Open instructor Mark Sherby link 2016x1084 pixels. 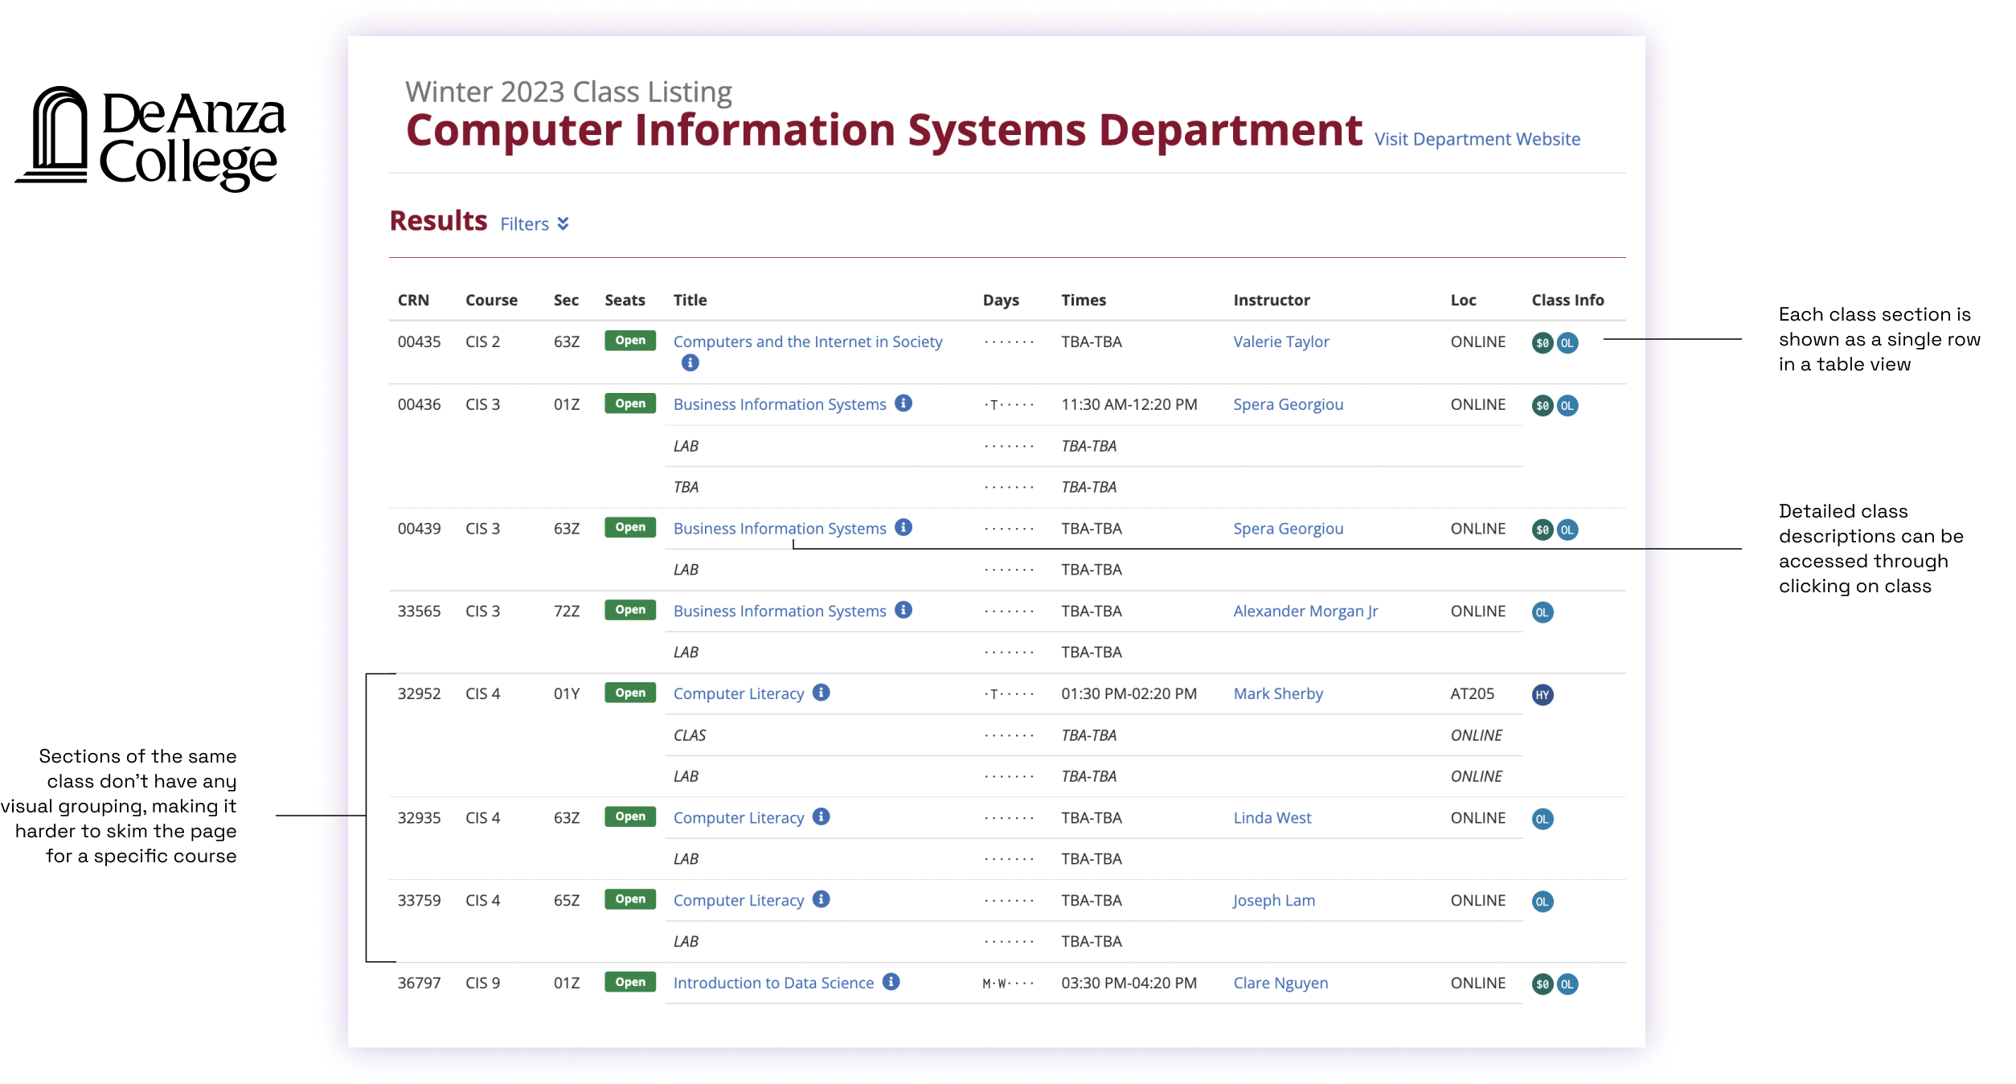click(1278, 693)
